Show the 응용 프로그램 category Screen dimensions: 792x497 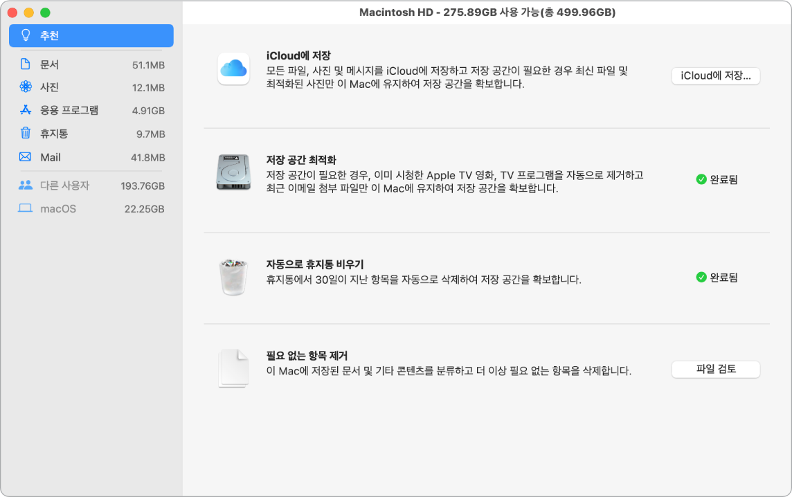point(91,110)
